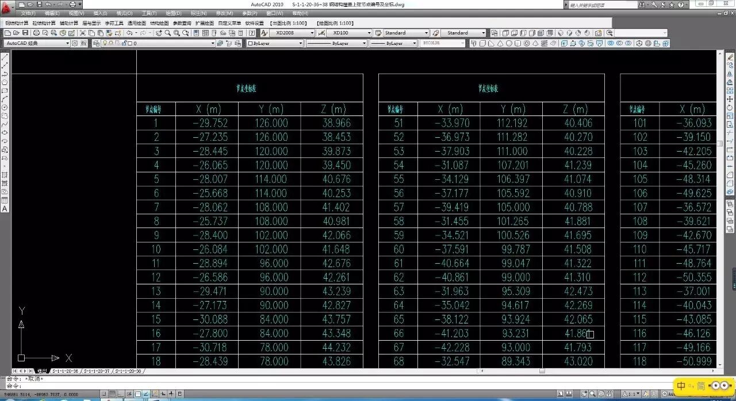Click the Workspace Settings gear icon

[75, 43]
